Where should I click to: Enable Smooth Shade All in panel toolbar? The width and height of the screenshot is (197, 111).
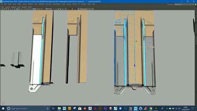pyautogui.click(x=34, y=9)
